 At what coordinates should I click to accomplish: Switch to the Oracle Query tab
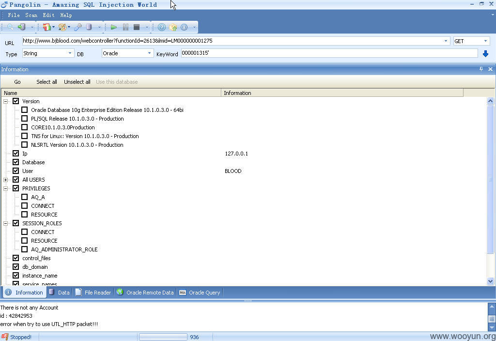(x=200, y=293)
